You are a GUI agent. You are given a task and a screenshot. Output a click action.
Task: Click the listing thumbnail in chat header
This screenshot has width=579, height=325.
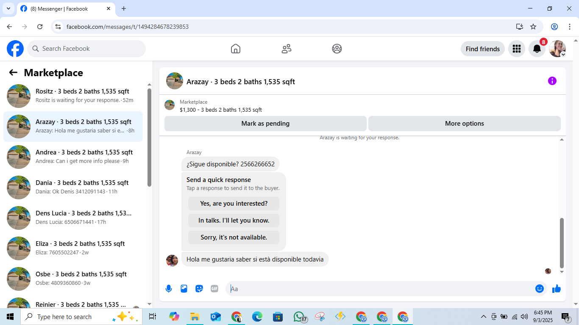point(175,81)
